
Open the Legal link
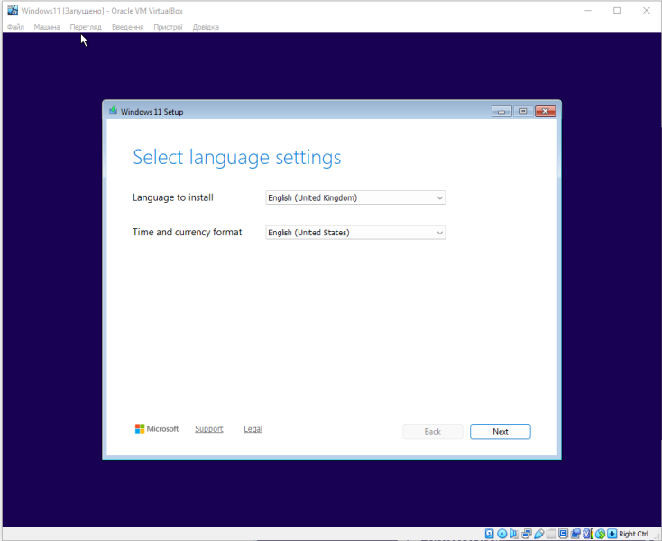(253, 429)
